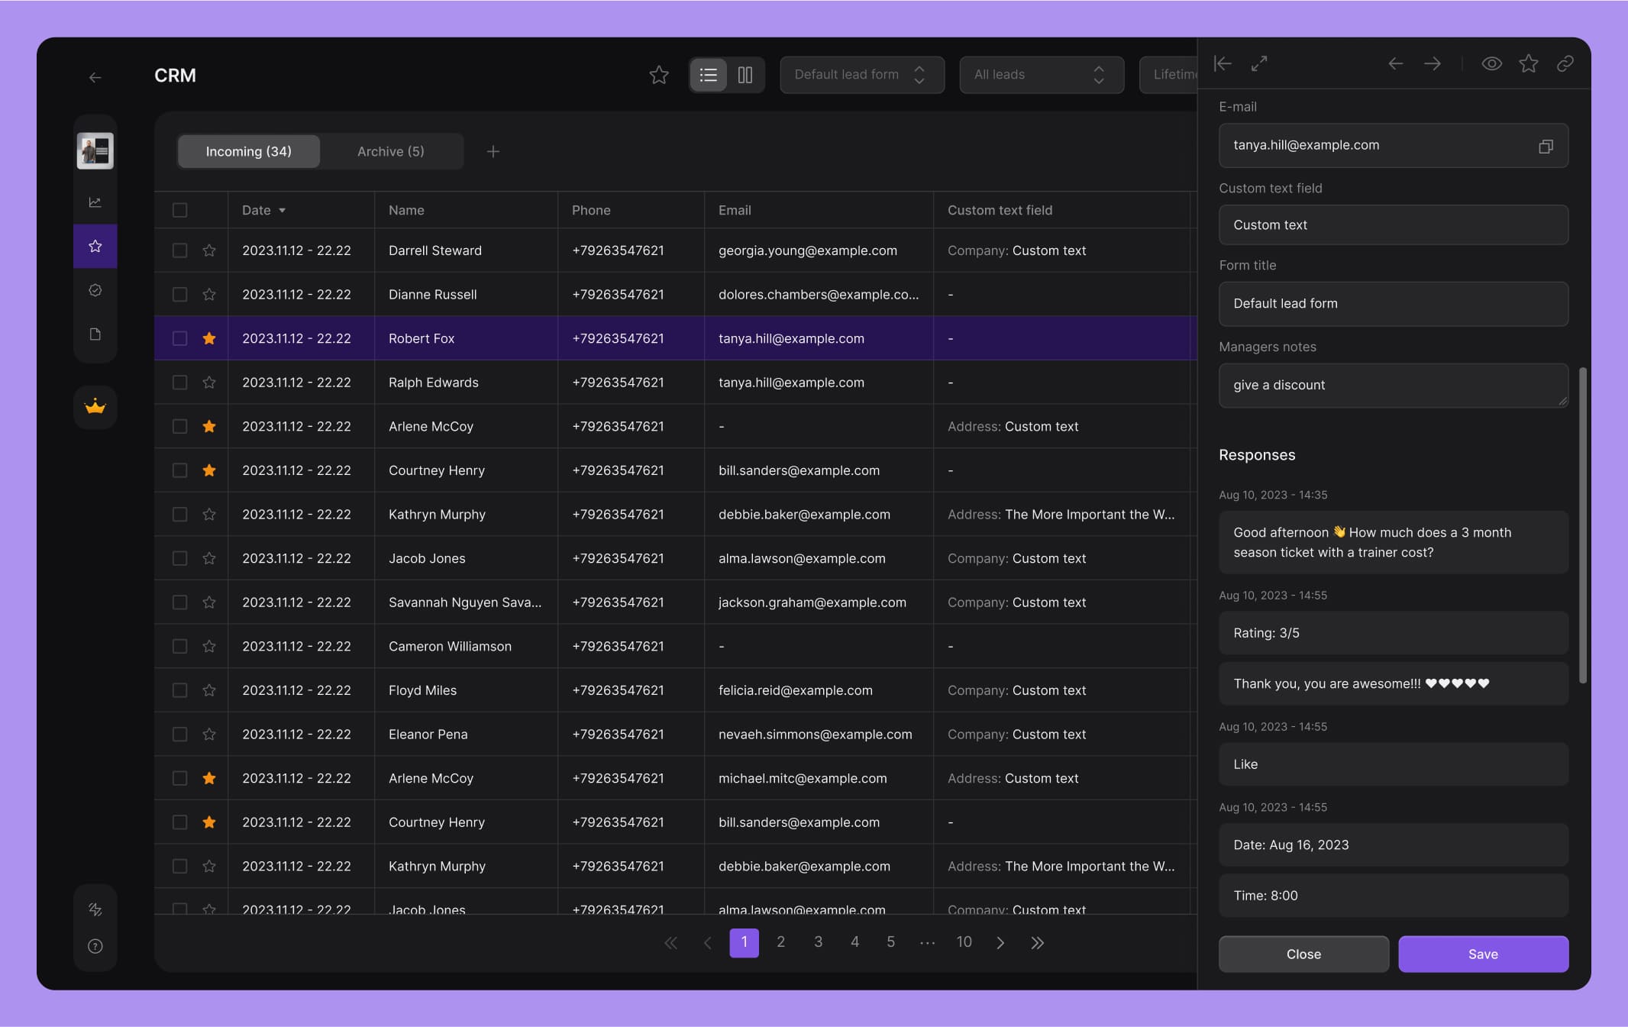
Task: Switch to kanban column view
Action: pyautogui.click(x=745, y=75)
